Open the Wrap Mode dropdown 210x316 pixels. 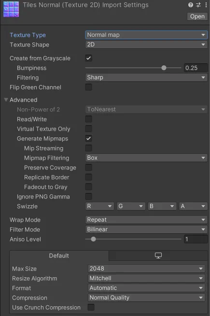(146, 220)
